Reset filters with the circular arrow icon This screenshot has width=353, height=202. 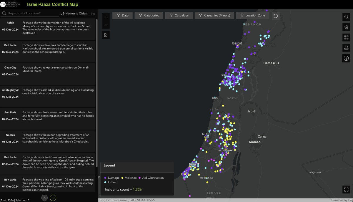coord(276,16)
